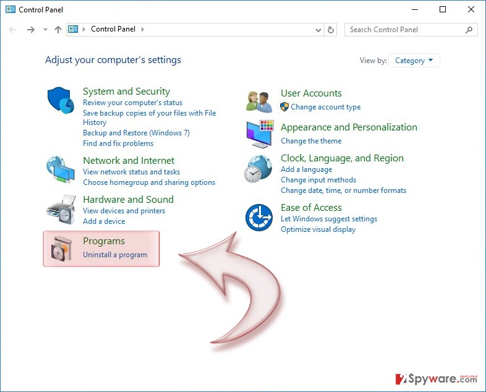This screenshot has width=486, height=392.
Task: Click Let Windows suggest settings
Action: pos(329,219)
